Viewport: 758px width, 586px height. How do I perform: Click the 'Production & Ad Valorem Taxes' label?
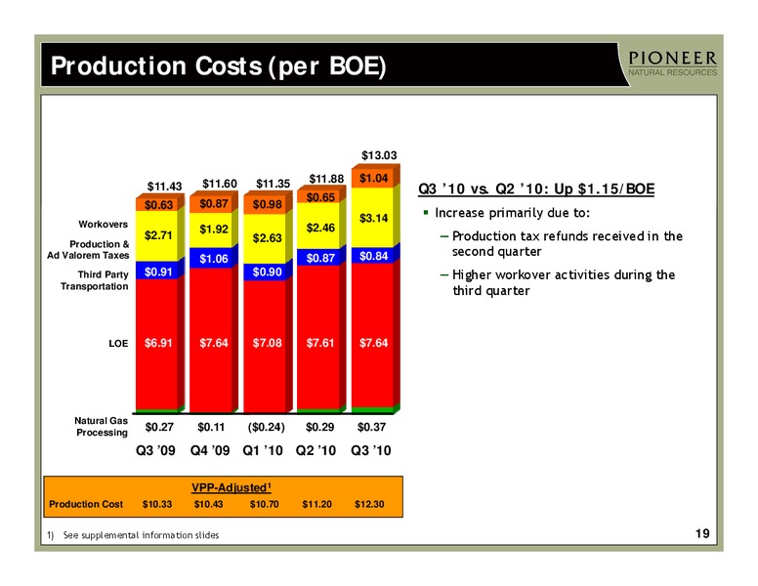pos(88,249)
